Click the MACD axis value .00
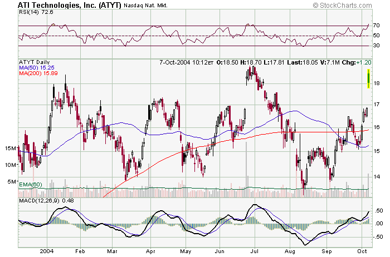Viewport: 390px width, 257px height. point(378,224)
